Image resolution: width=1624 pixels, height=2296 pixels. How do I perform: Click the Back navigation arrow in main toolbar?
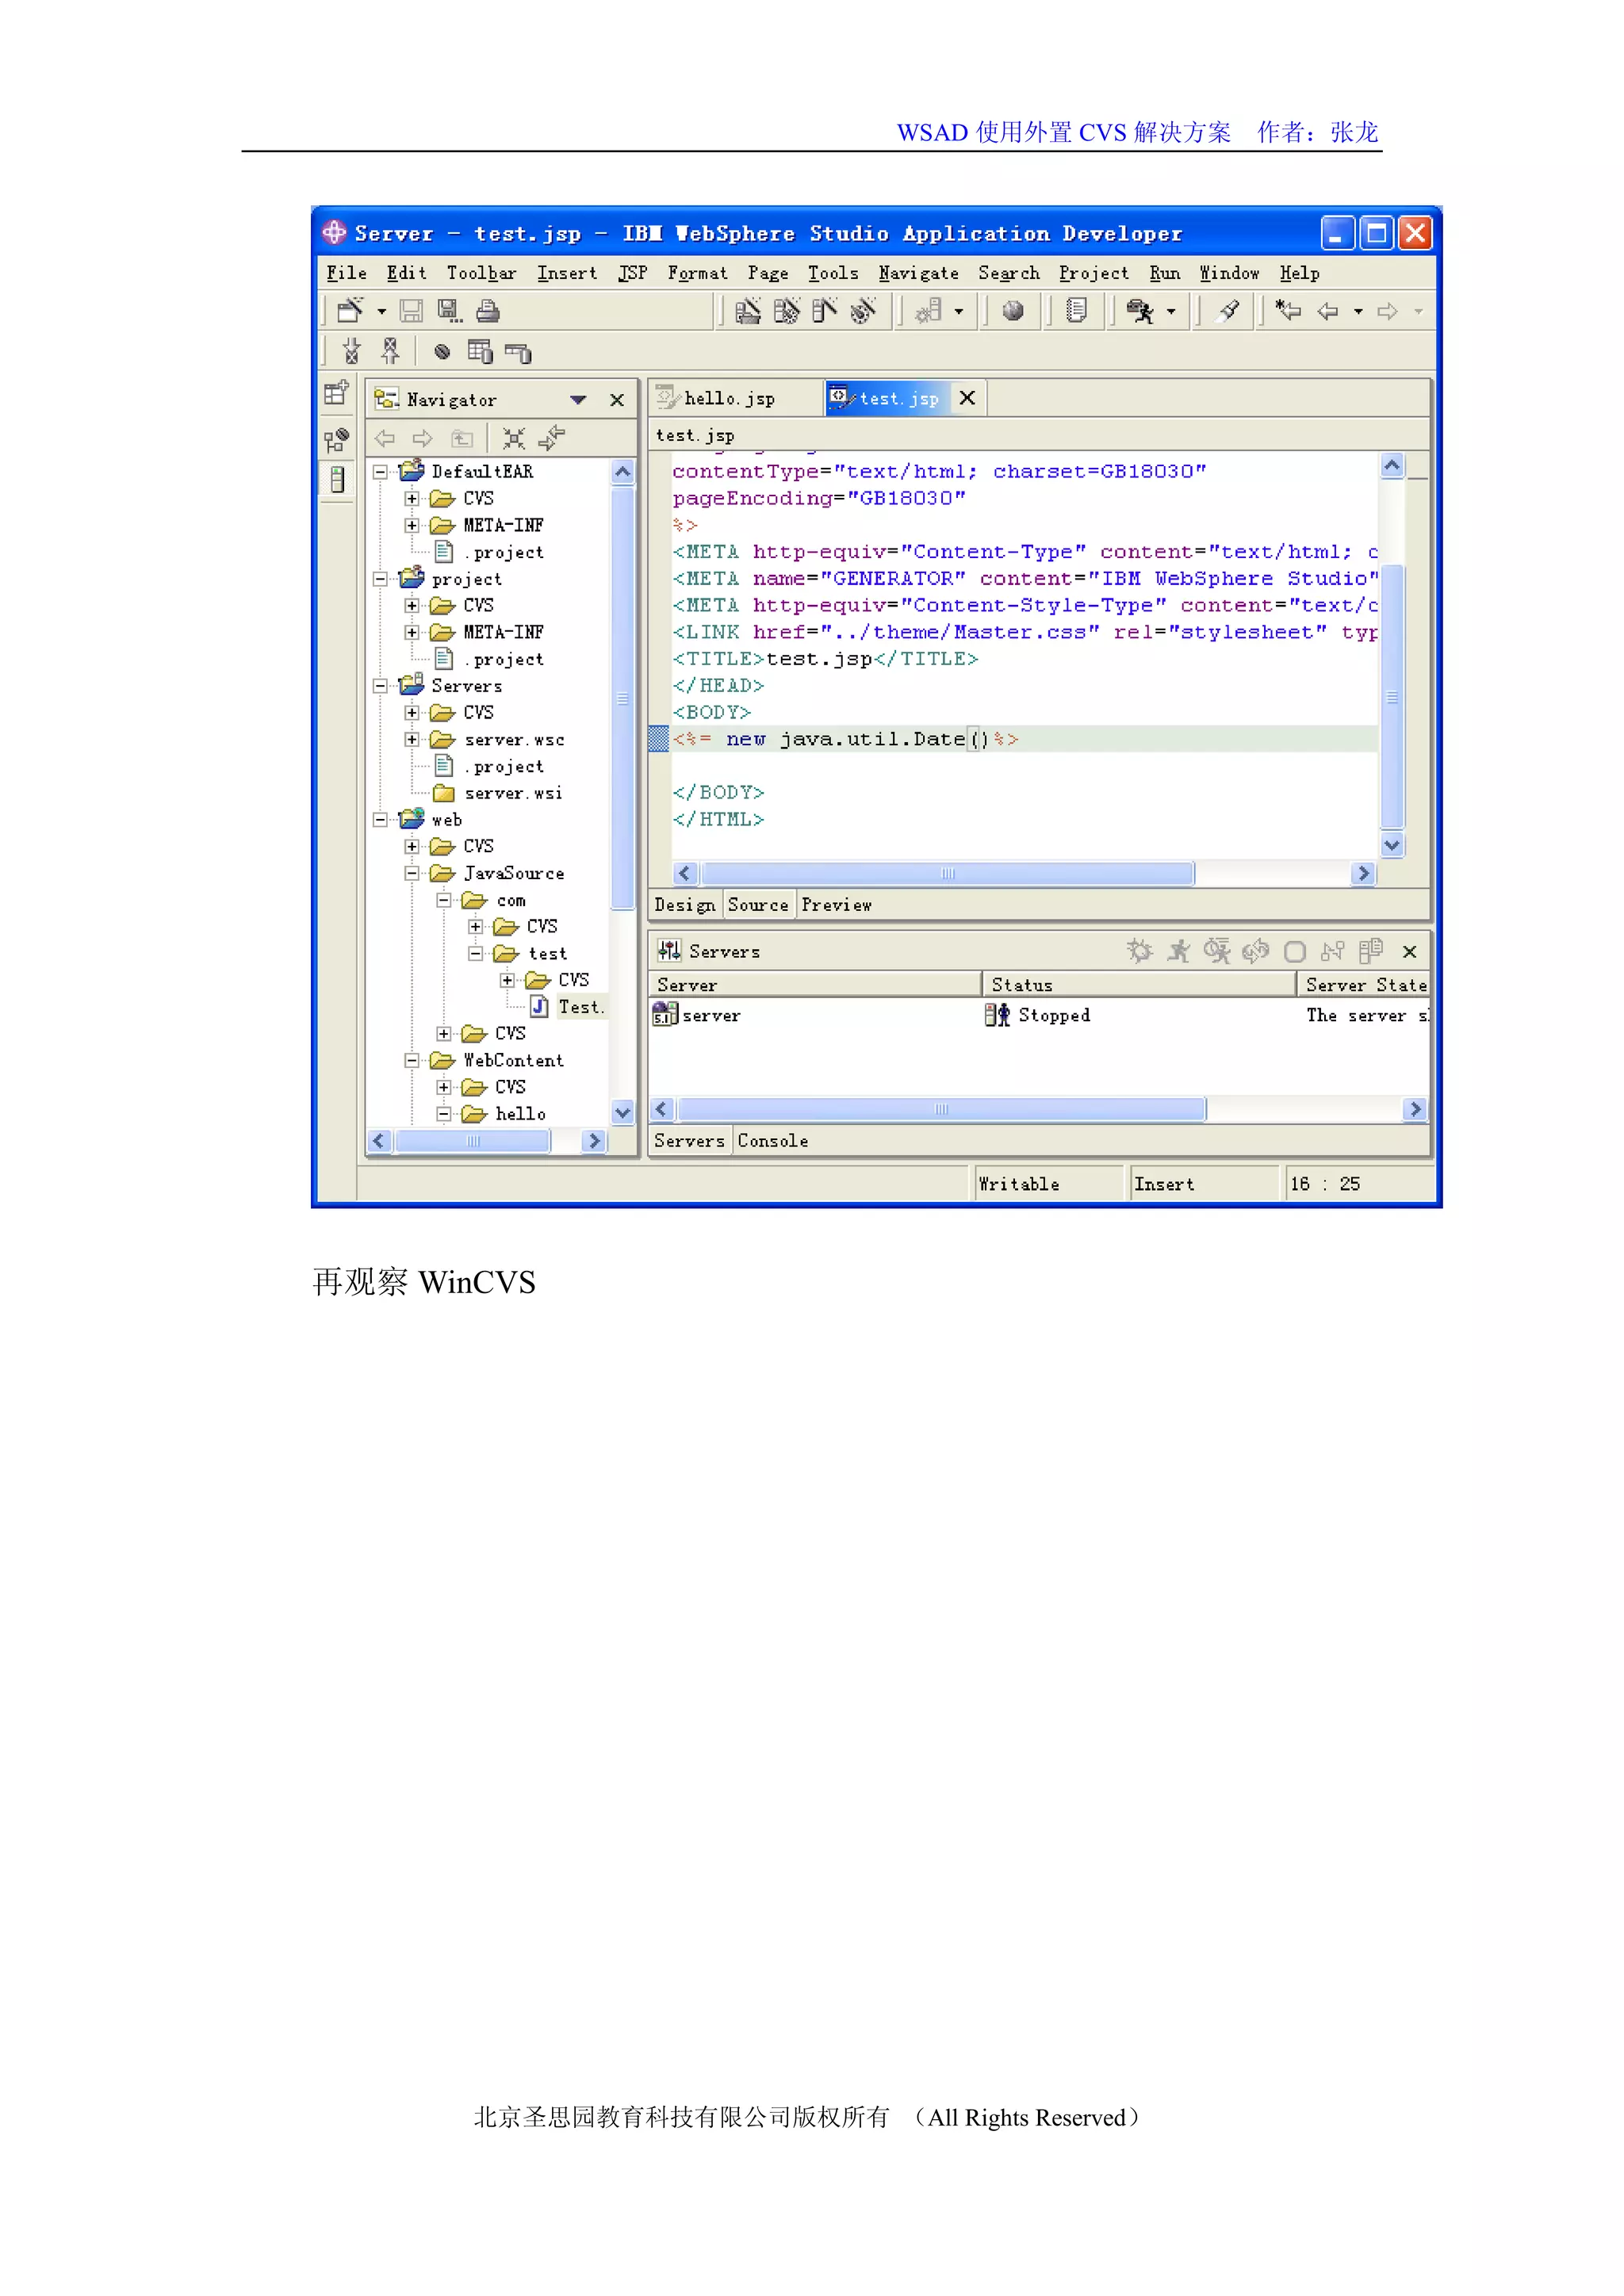[x=1328, y=311]
